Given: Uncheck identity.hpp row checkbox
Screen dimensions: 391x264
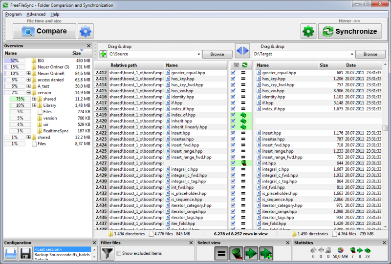Looking at the screenshot, I should pyautogui.click(x=233, y=97).
